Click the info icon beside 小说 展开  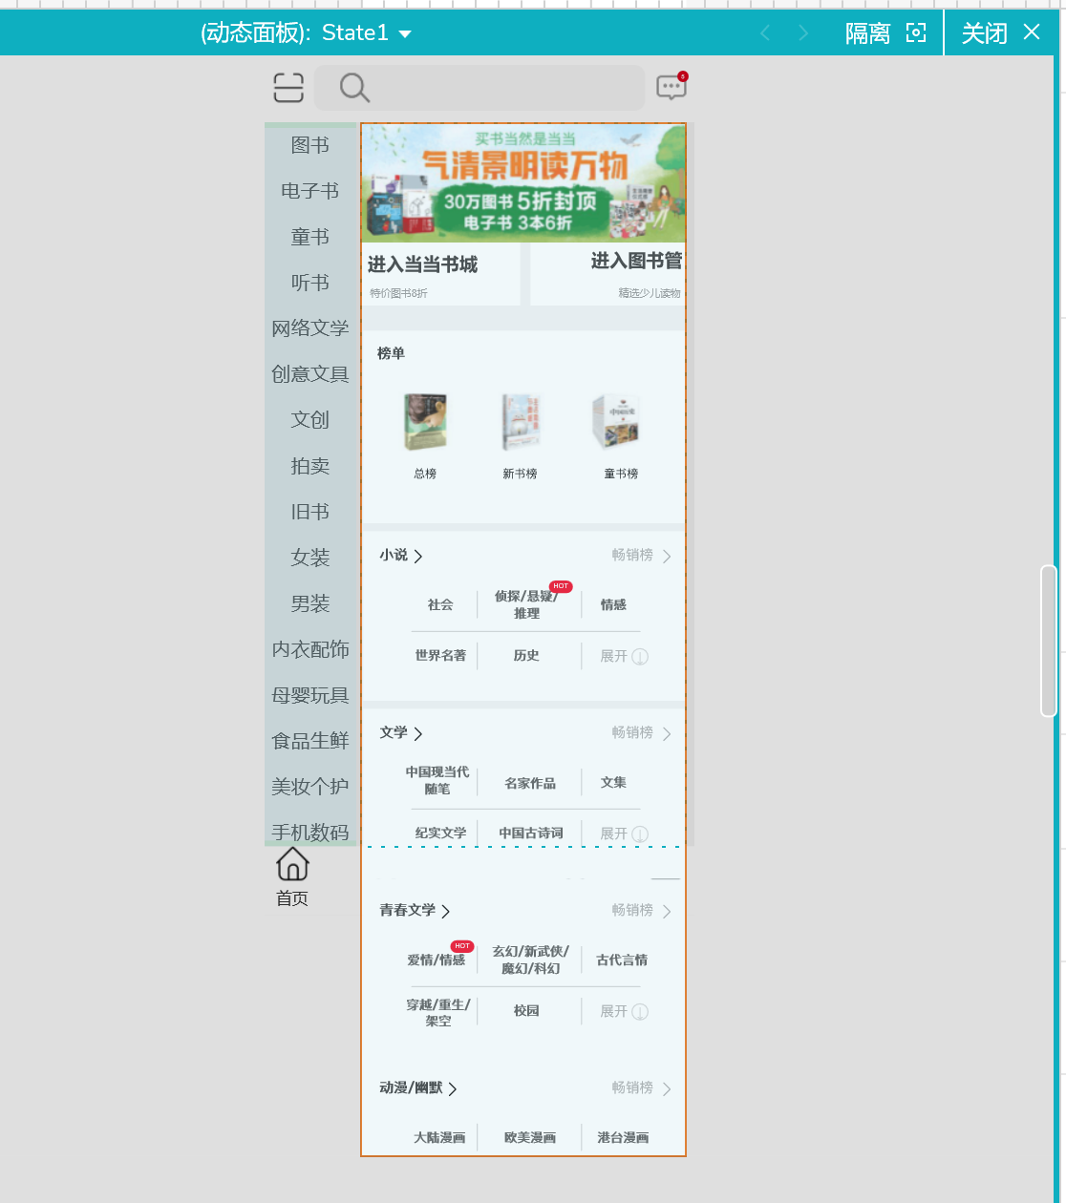click(640, 657)
